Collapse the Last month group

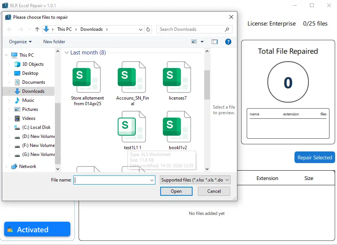point(66,53)
